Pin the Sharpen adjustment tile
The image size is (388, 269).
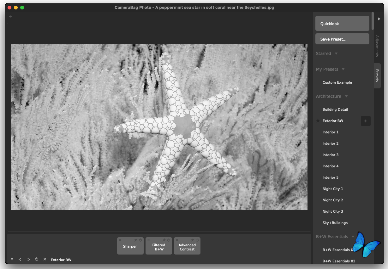135,240
